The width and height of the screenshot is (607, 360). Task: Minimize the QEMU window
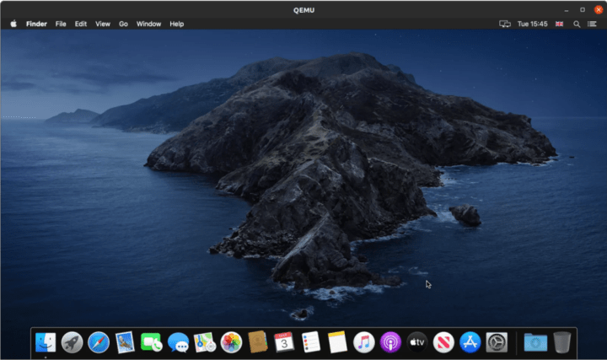click(567, 10)
